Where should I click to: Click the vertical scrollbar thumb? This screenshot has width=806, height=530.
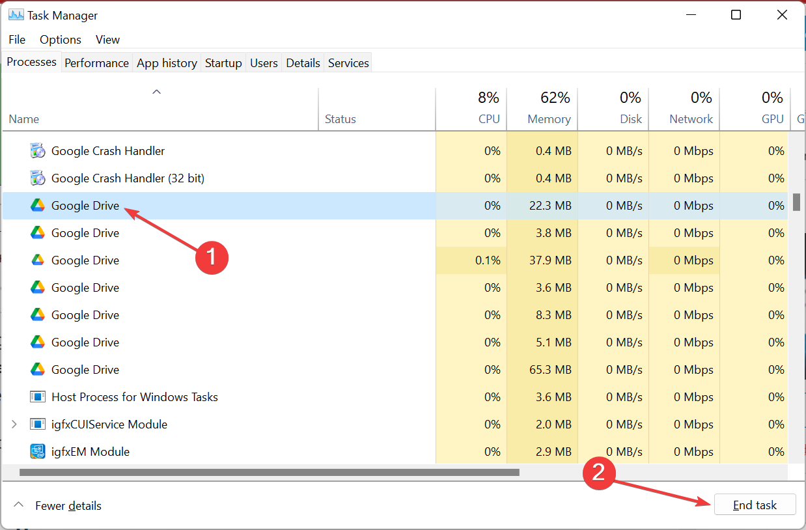(x=796, y=202)
